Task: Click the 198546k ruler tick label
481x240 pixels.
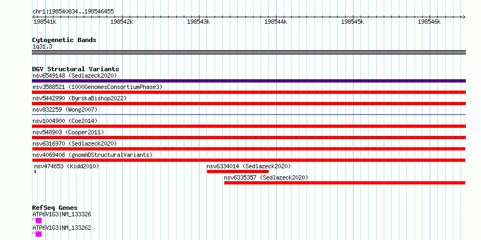Action: click(429, 22)
